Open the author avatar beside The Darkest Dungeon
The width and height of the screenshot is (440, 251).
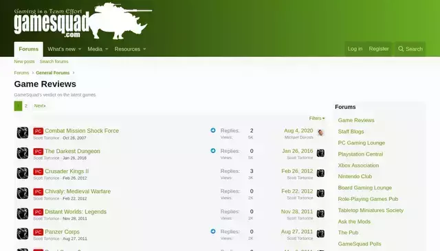click(x=23, y=153)
